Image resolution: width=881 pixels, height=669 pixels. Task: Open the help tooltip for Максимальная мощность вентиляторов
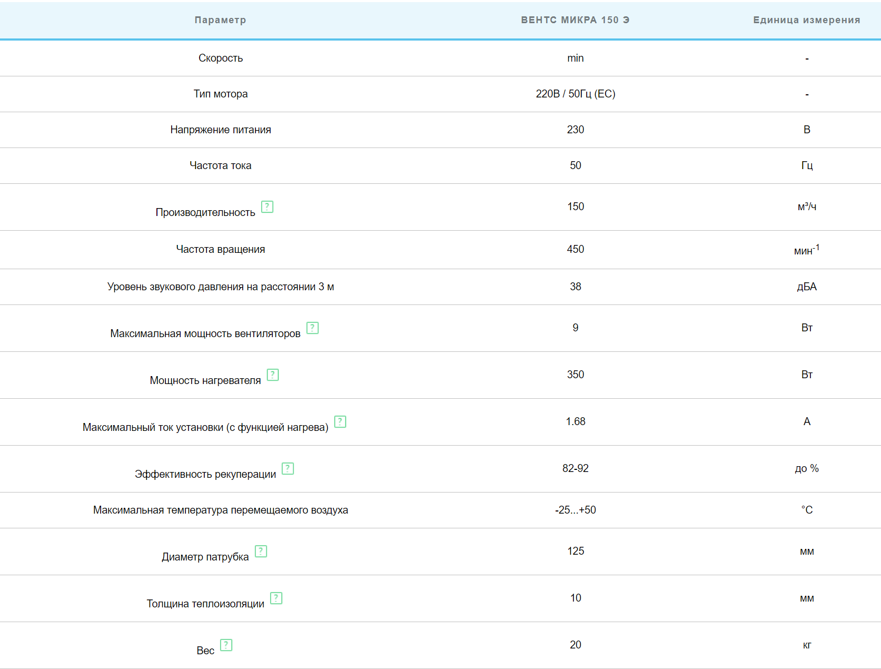[x=312, y=328]
